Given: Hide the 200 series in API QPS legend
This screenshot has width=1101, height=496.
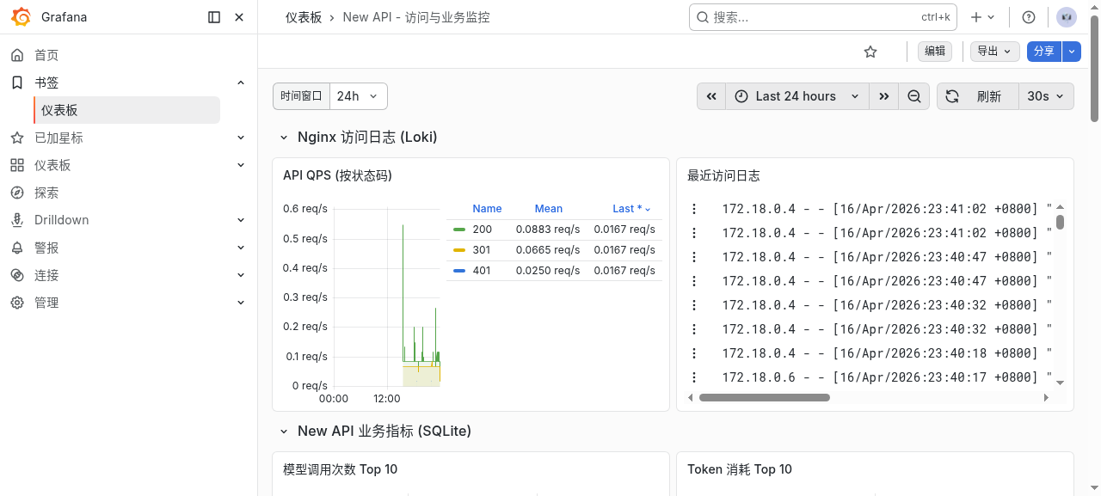Looking at the screenshot, I should tap(482, 230).
